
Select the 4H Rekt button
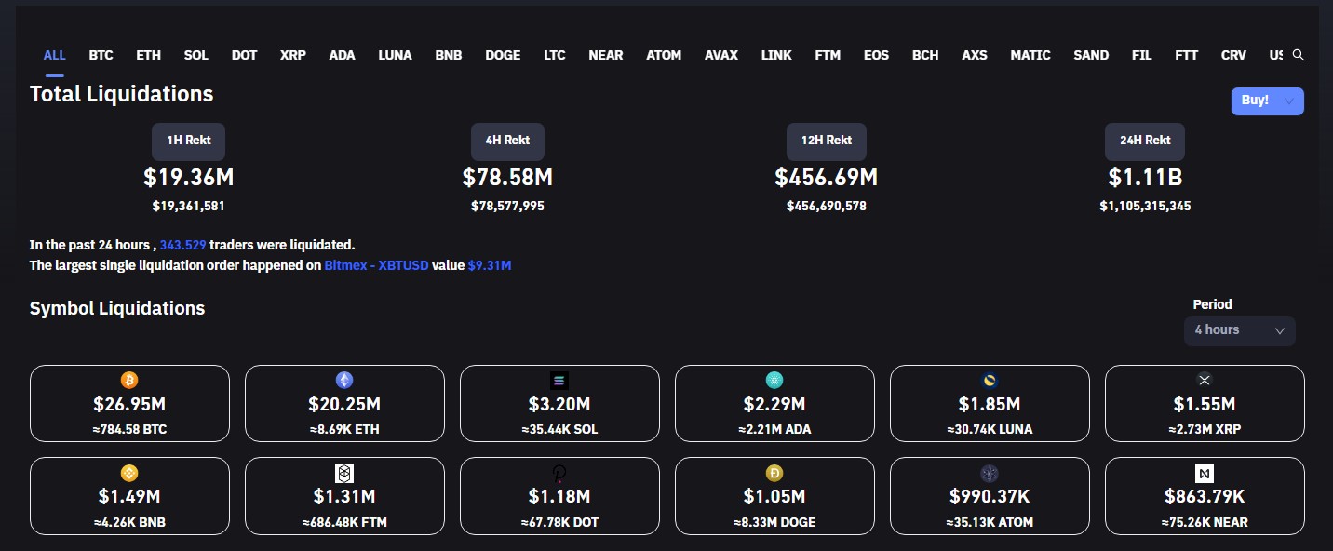(x=507, y=141)
